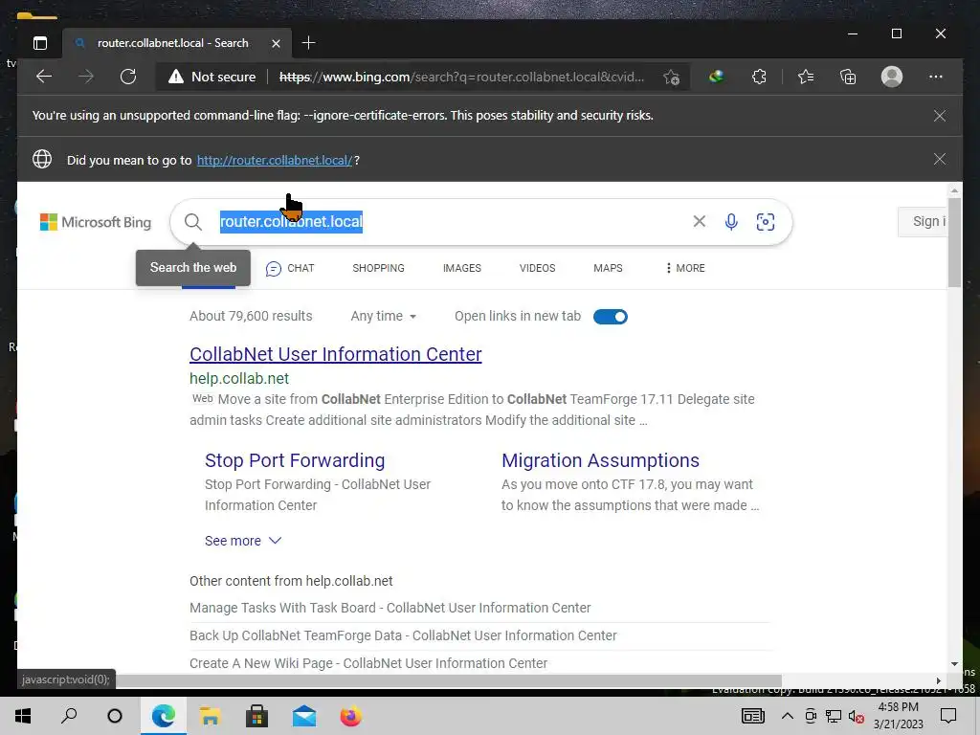
Task: Open the Collections icon
Action: click(848, 77)
